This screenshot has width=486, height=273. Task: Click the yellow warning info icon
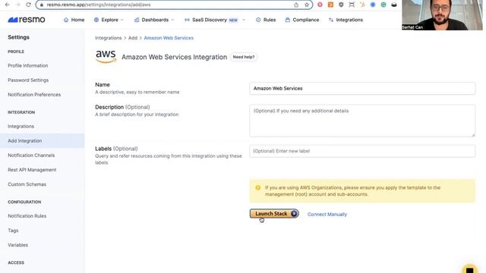[x=258, y=187]
